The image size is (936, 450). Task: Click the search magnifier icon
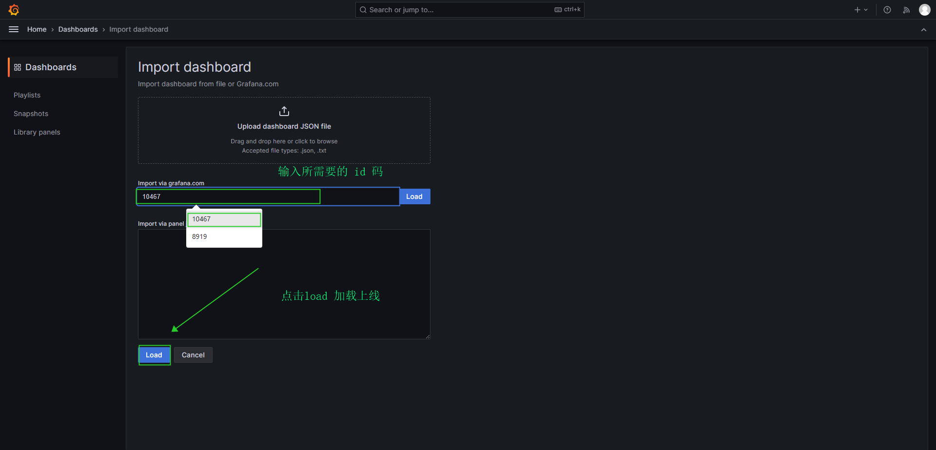363,10
